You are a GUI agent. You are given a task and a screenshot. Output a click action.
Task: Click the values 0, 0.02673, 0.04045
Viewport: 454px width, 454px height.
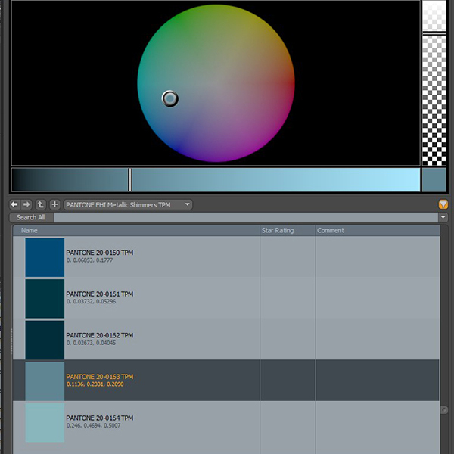pos(91,343)
